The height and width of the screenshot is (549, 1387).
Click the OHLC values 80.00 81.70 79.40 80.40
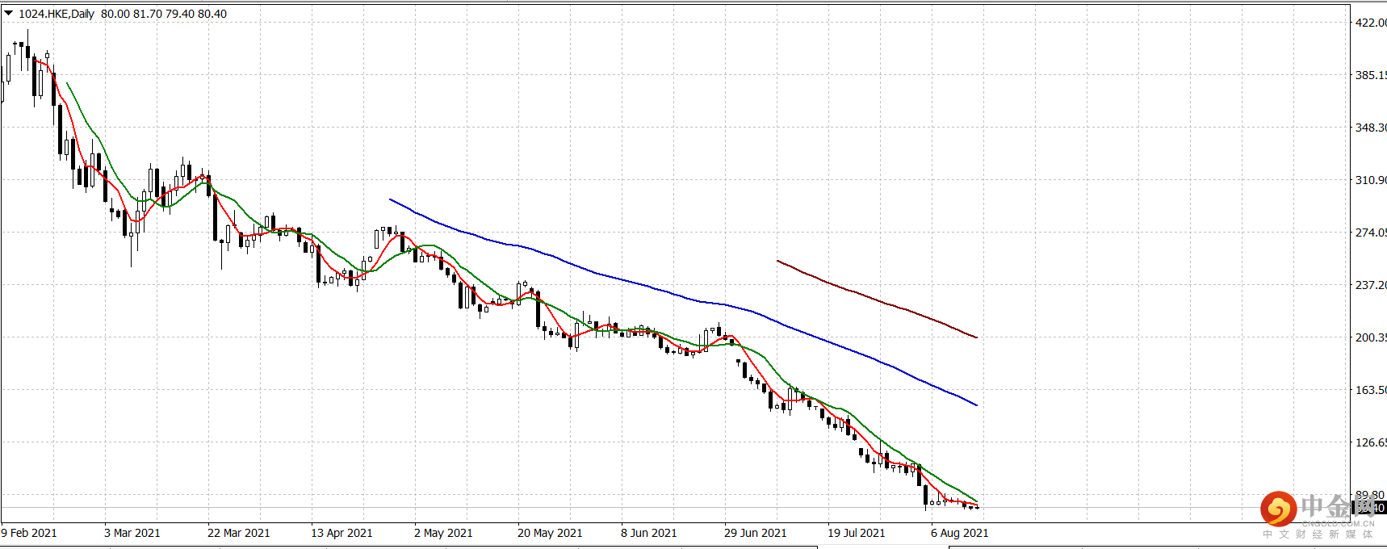(164, 14)
